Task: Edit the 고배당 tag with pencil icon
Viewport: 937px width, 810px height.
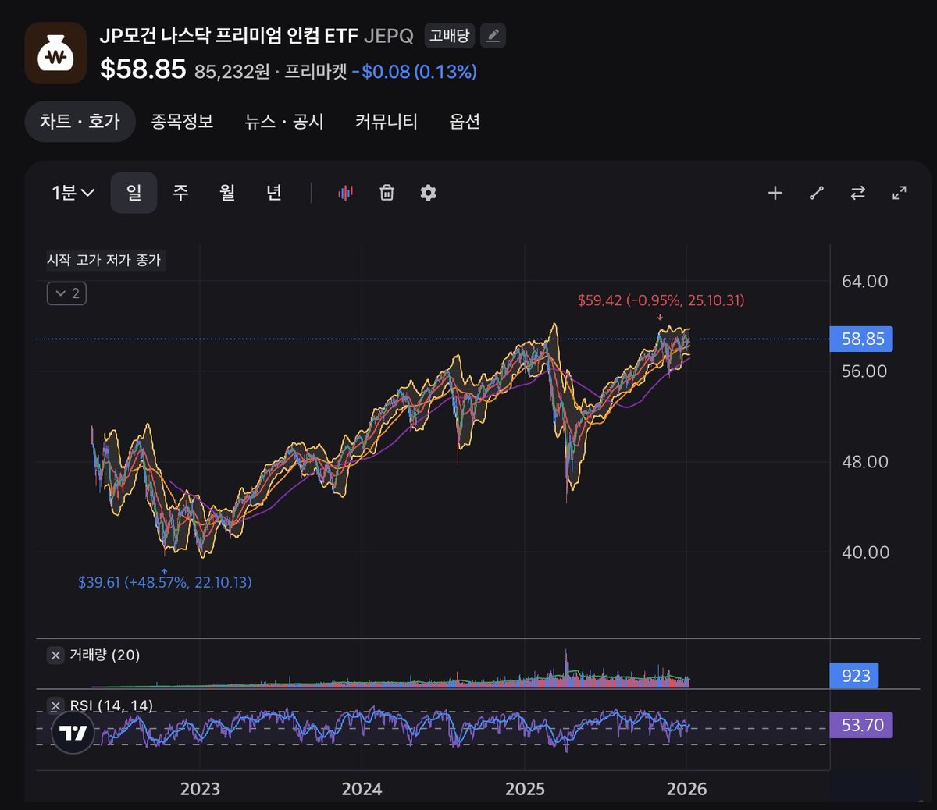Action: pos(493,35)
